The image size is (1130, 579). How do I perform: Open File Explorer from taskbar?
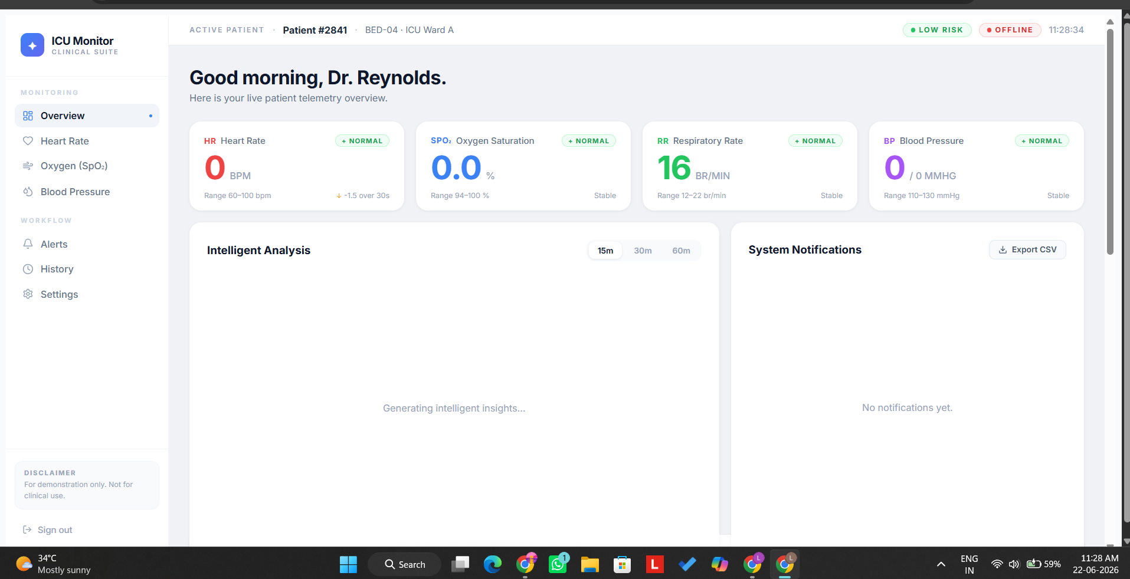pos(590,564)
